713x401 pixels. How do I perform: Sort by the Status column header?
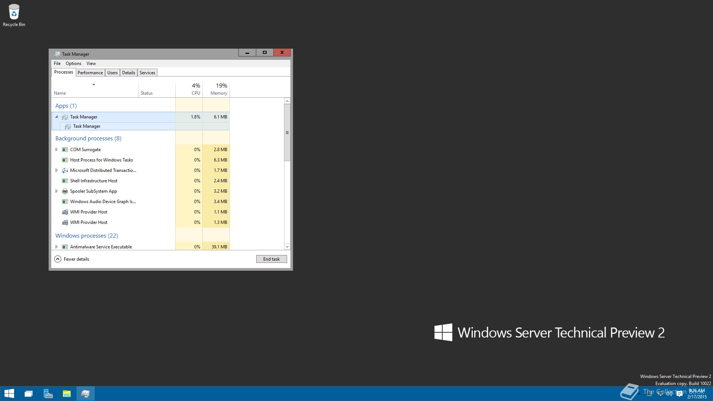click(x=157, y=89)
